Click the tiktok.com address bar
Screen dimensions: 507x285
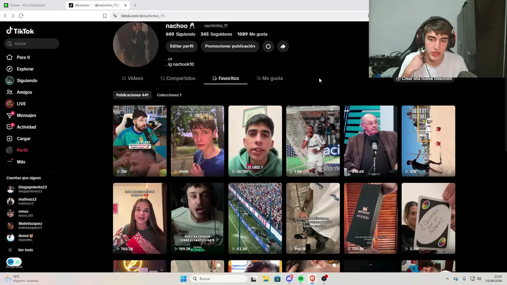coord(240,16)
